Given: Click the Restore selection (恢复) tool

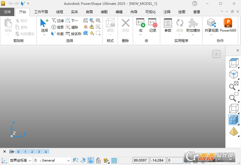Looking at the screenshot, I should (57, 34).
